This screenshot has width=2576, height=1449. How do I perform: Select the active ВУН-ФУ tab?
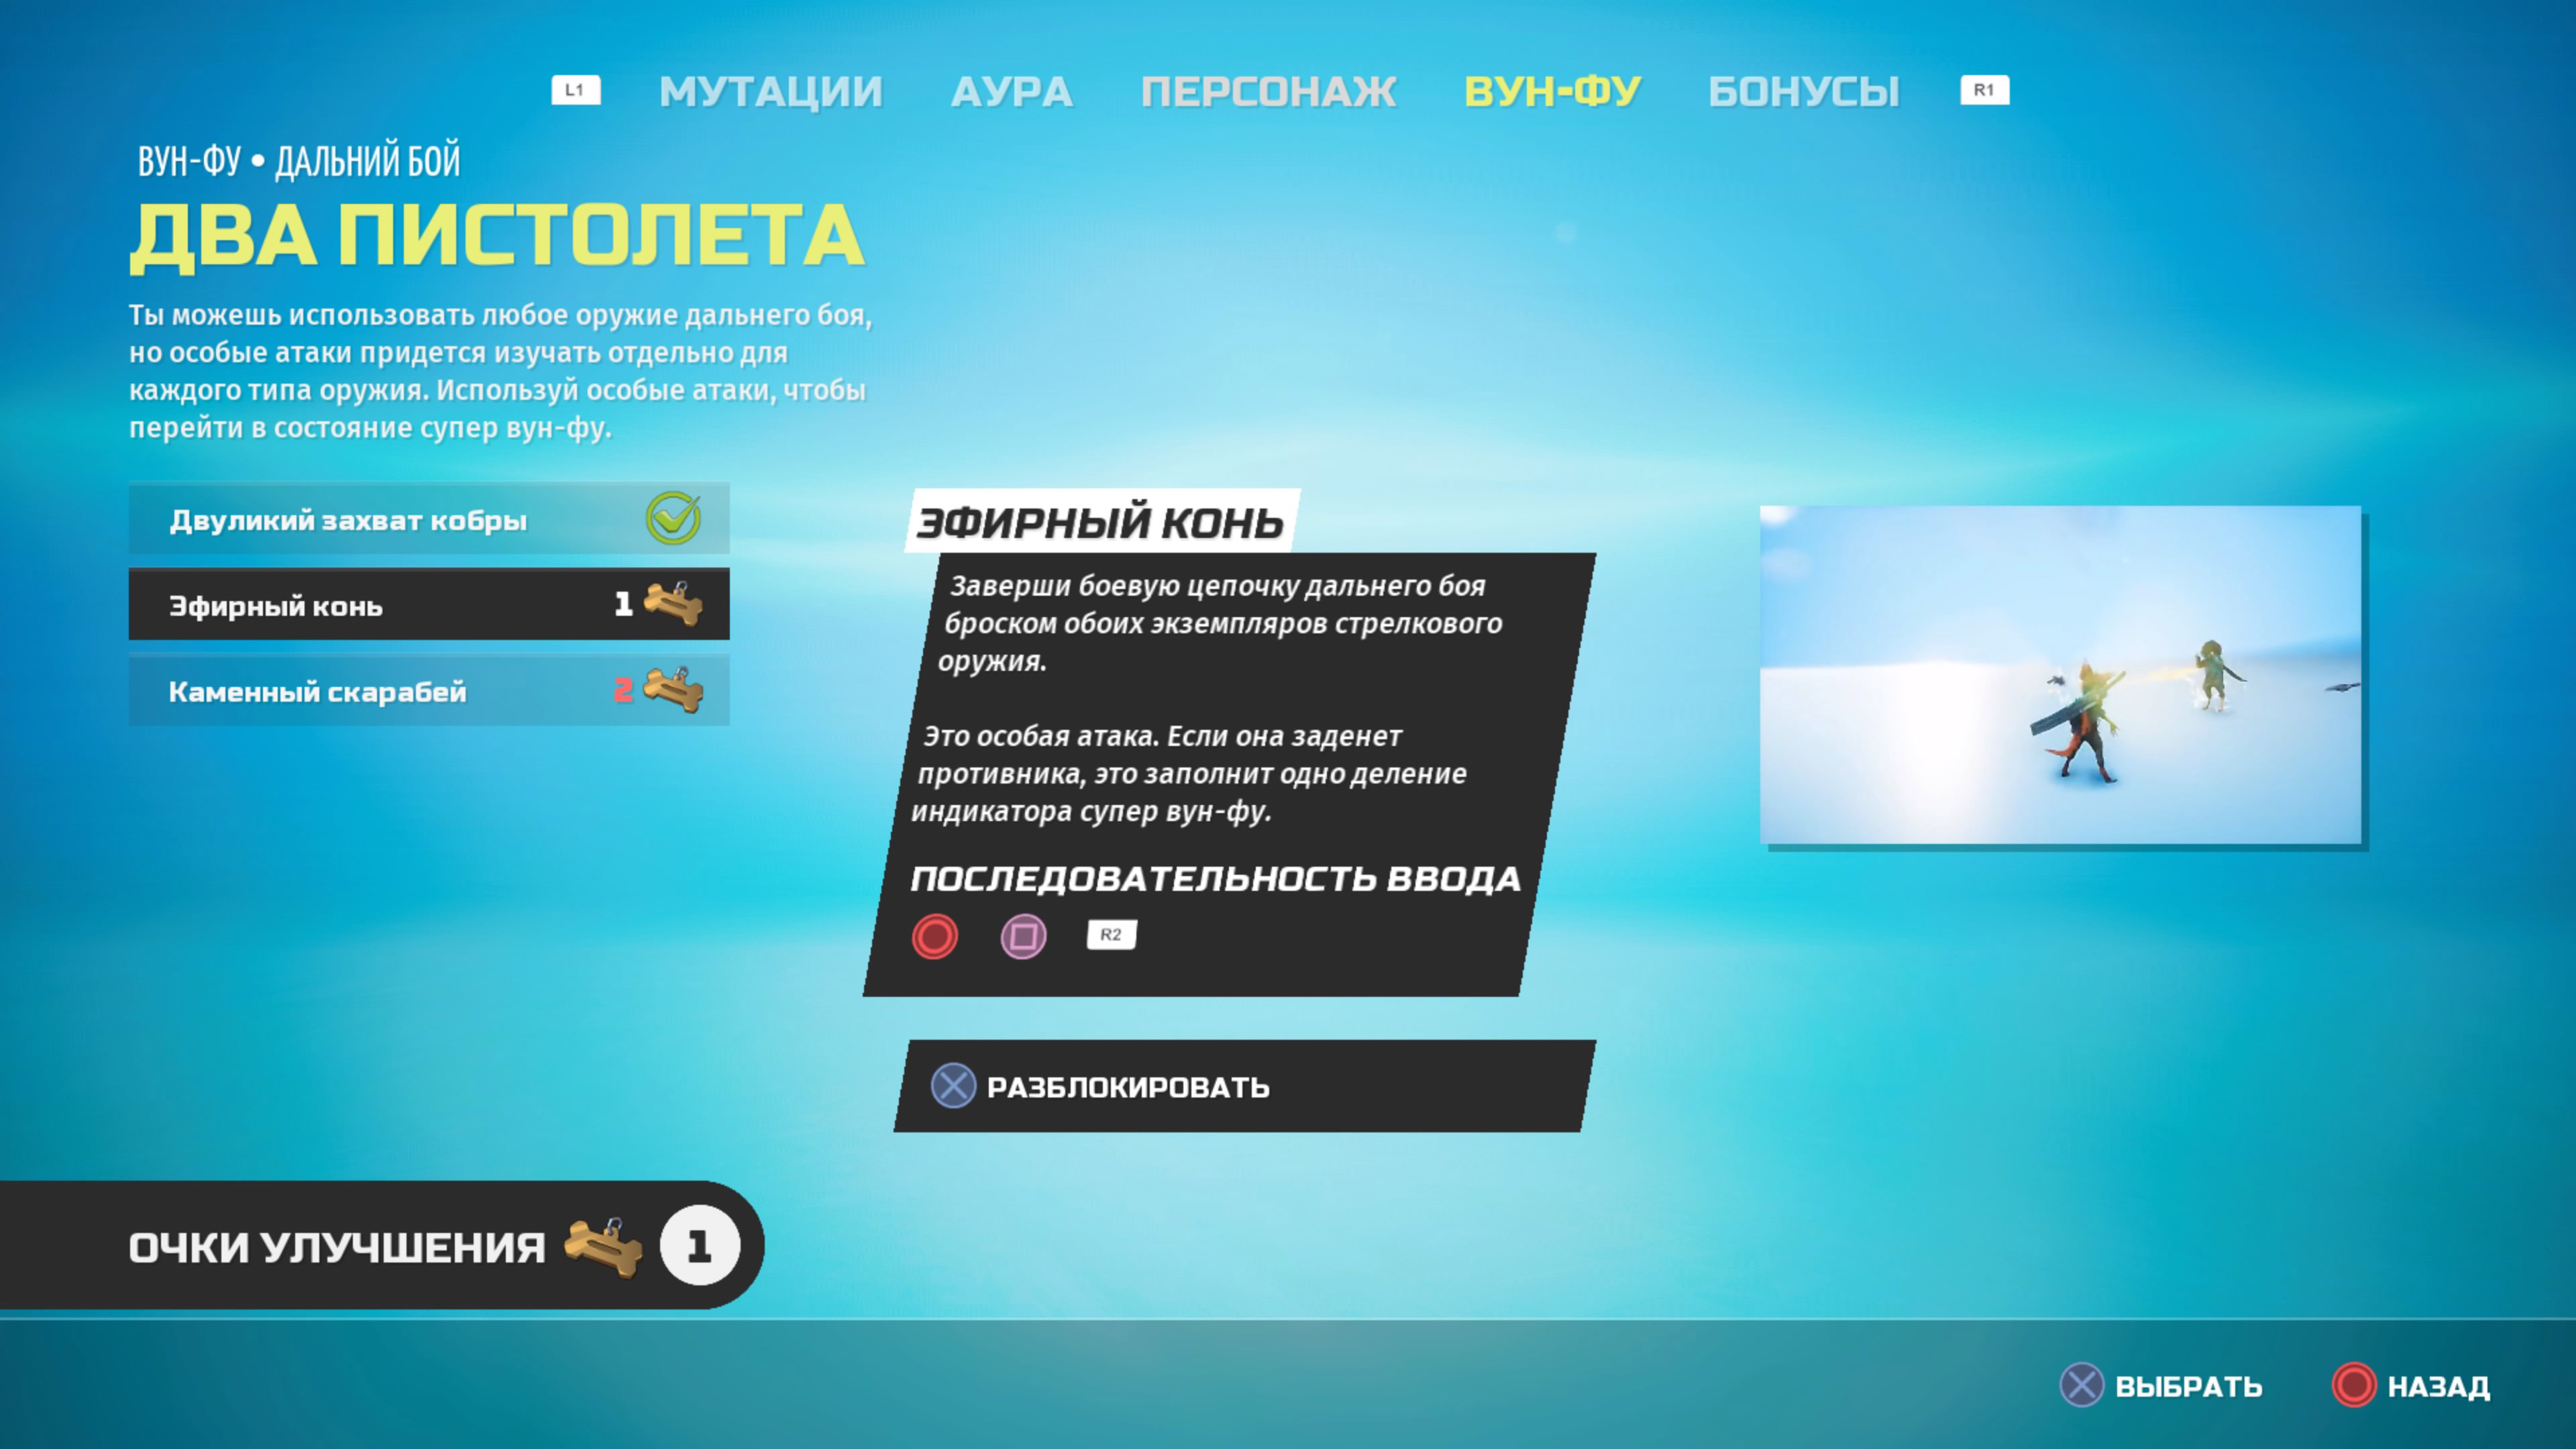click(1552, 92)
